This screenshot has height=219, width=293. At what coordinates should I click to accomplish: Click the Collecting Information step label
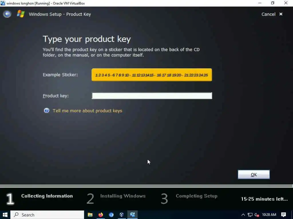(x=47, y=196)
